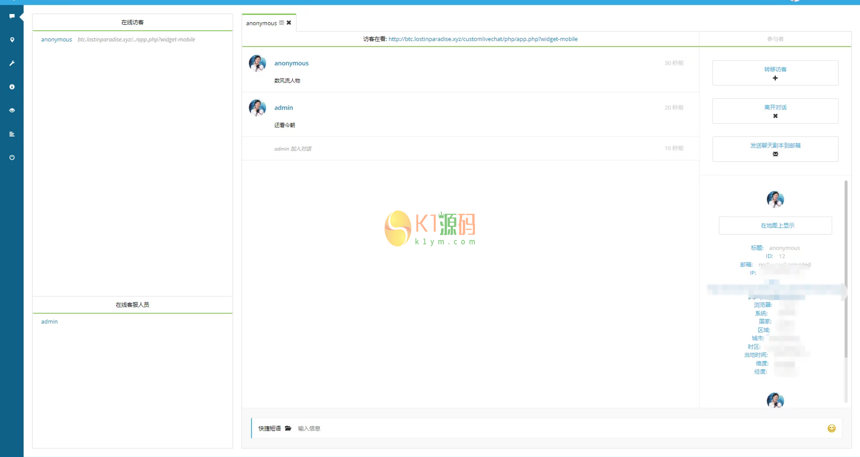Click the 在线客服人员 panel header

point(133,305)
